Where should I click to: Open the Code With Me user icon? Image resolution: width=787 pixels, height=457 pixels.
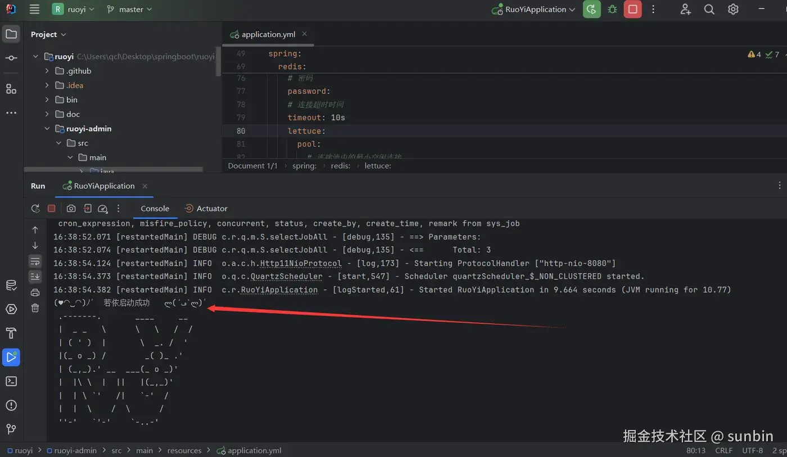pyautogui.click(x=685, y=10)
